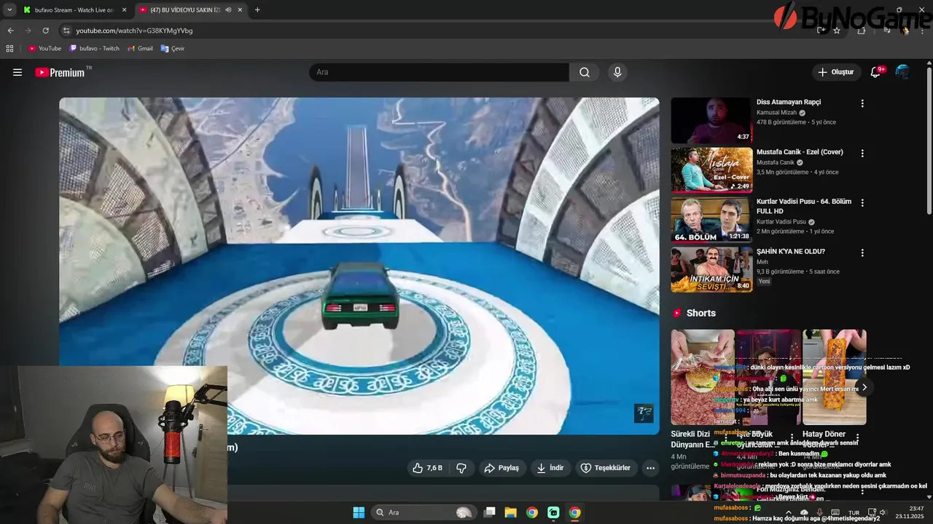
Task: Dislike the video with thumbs-down icon
Action: click(x=461, y=468)
